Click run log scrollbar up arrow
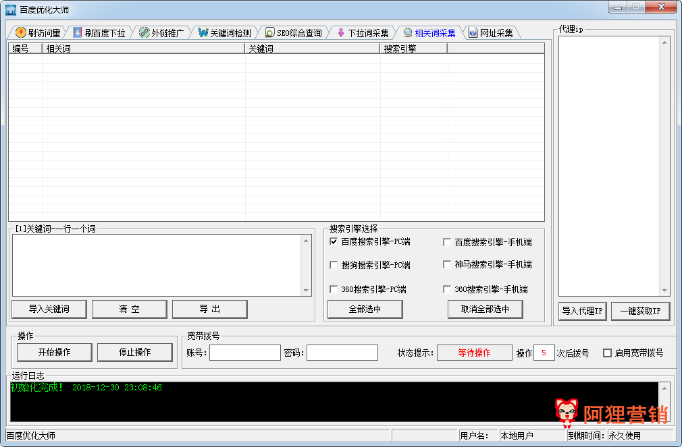The height and width of the screenshot is (447, 682). [x=664, y=388]
